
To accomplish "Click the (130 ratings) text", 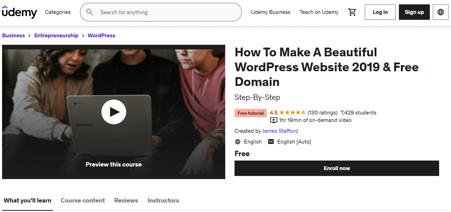I will point(323,113).
